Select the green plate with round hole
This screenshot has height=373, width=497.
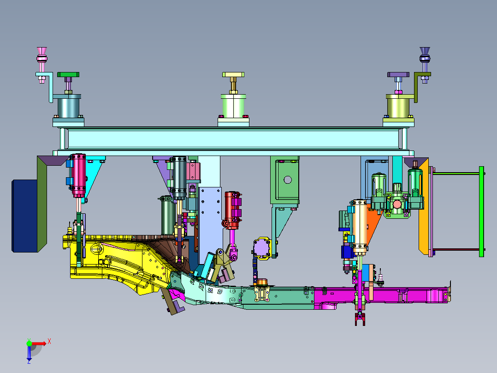[x=287, y=180]
